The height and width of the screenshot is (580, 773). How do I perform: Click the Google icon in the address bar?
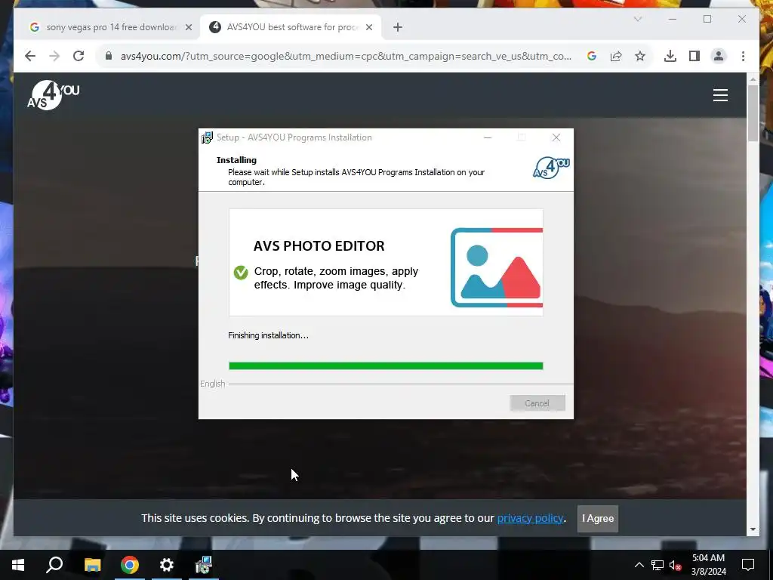[592, 56]
